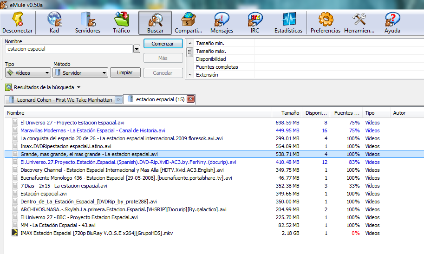Select the Buscar search toolbar button
The width and height of the screenshot is (424, 254).
pos(155,23)
